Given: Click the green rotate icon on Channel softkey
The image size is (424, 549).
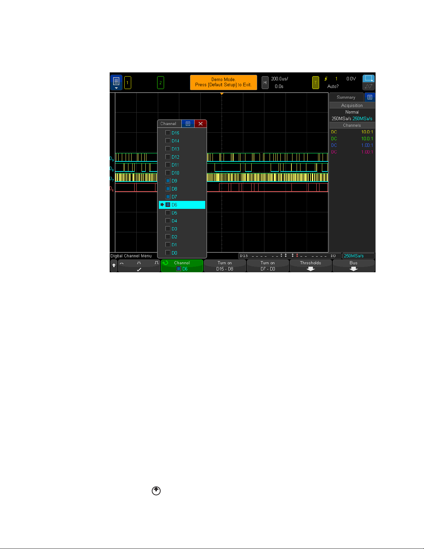Looking at the screenshot, I should pos(165,263).
